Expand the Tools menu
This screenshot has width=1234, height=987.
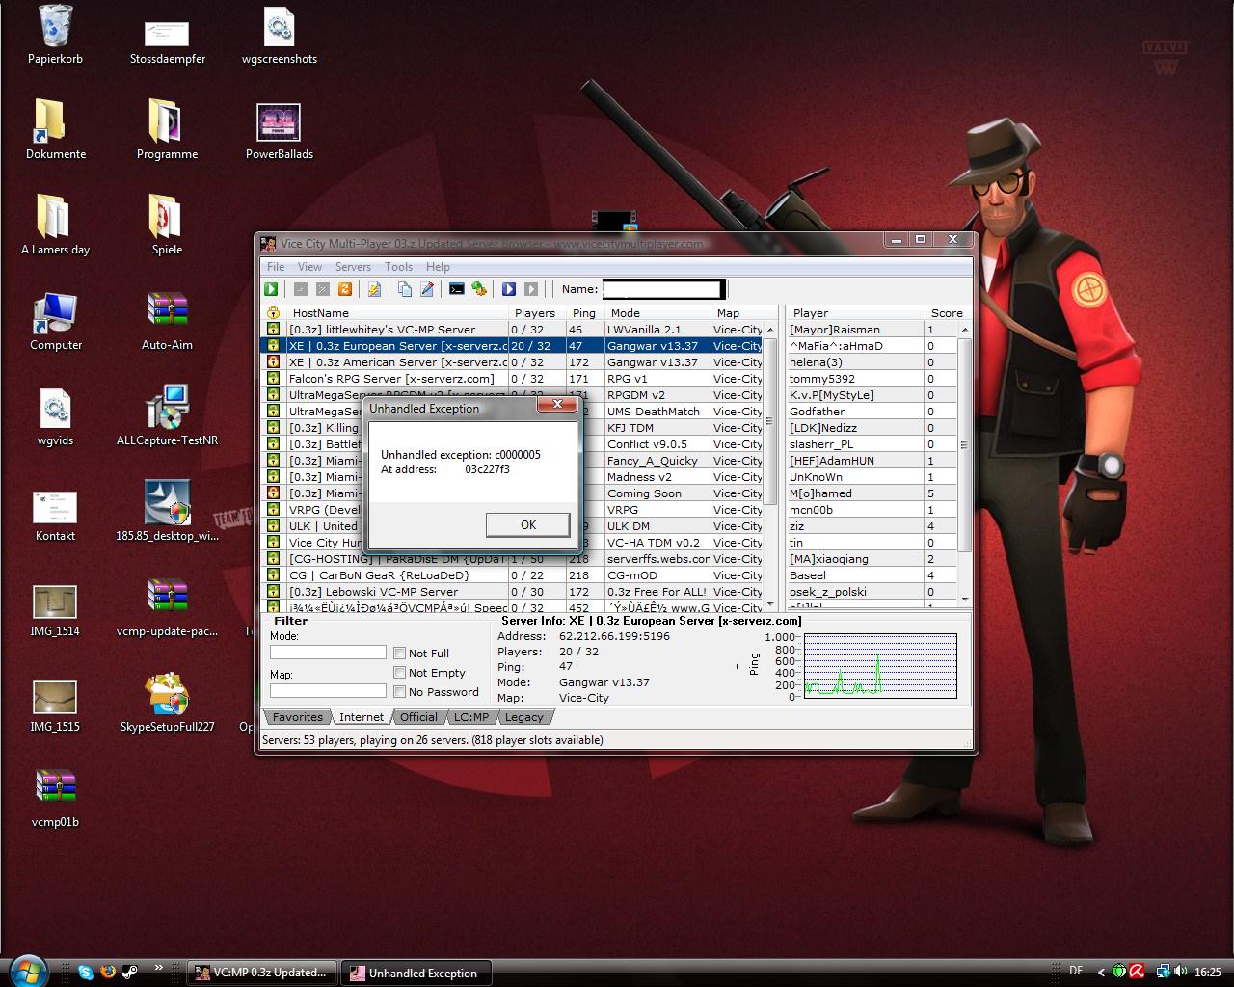398,267
